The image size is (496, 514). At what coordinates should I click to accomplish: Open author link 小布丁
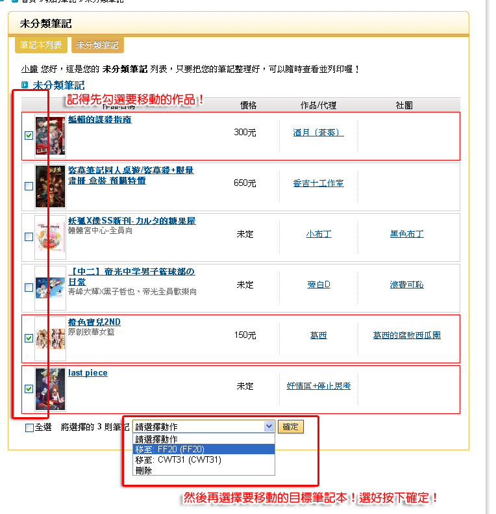pos(318,234)
